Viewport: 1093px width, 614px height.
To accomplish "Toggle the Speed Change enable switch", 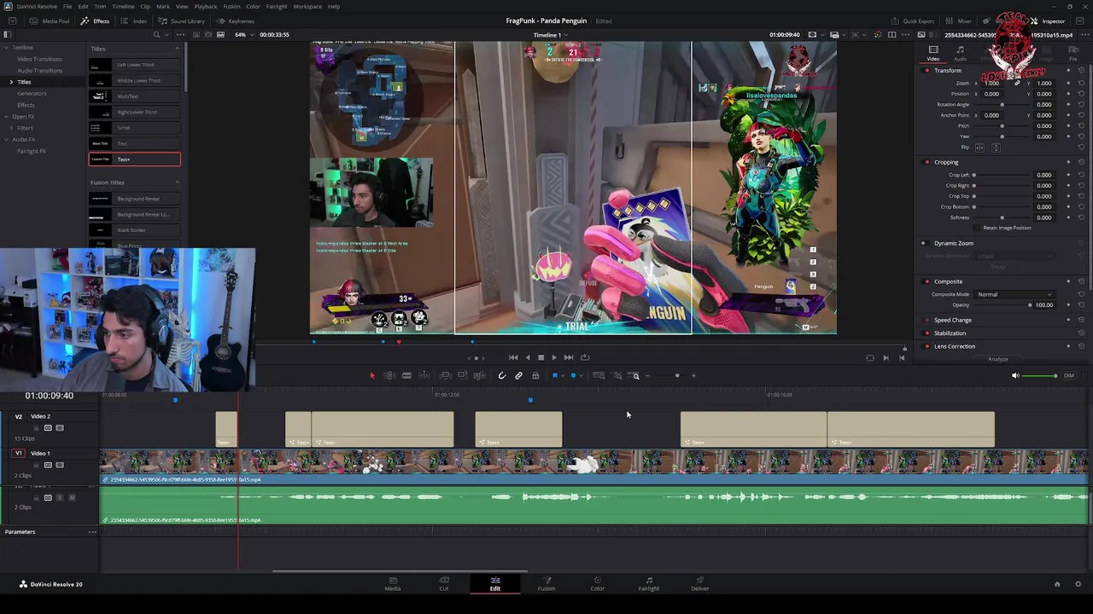I will click(x=926, y=320).
